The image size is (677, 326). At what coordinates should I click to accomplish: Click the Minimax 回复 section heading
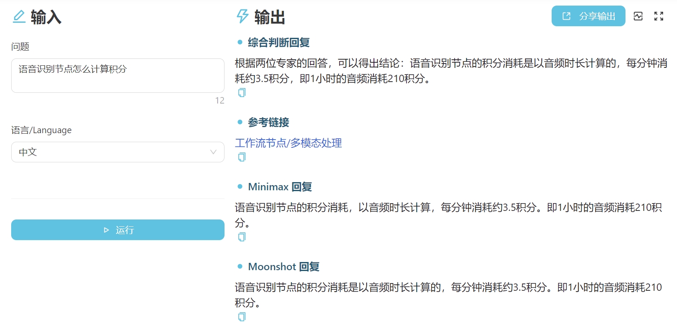[280, 187]
